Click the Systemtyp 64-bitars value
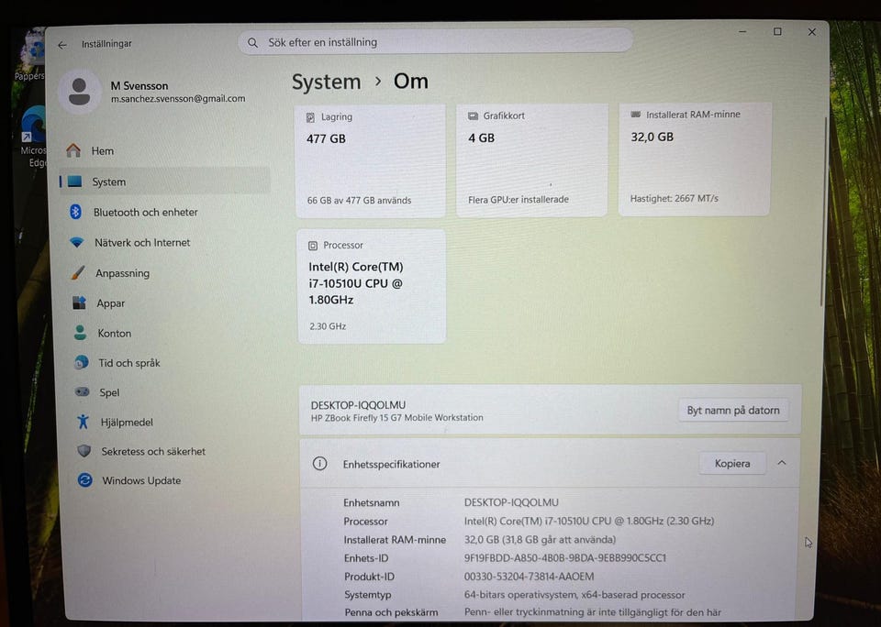The image size is (881, 627). click(574, 594)
